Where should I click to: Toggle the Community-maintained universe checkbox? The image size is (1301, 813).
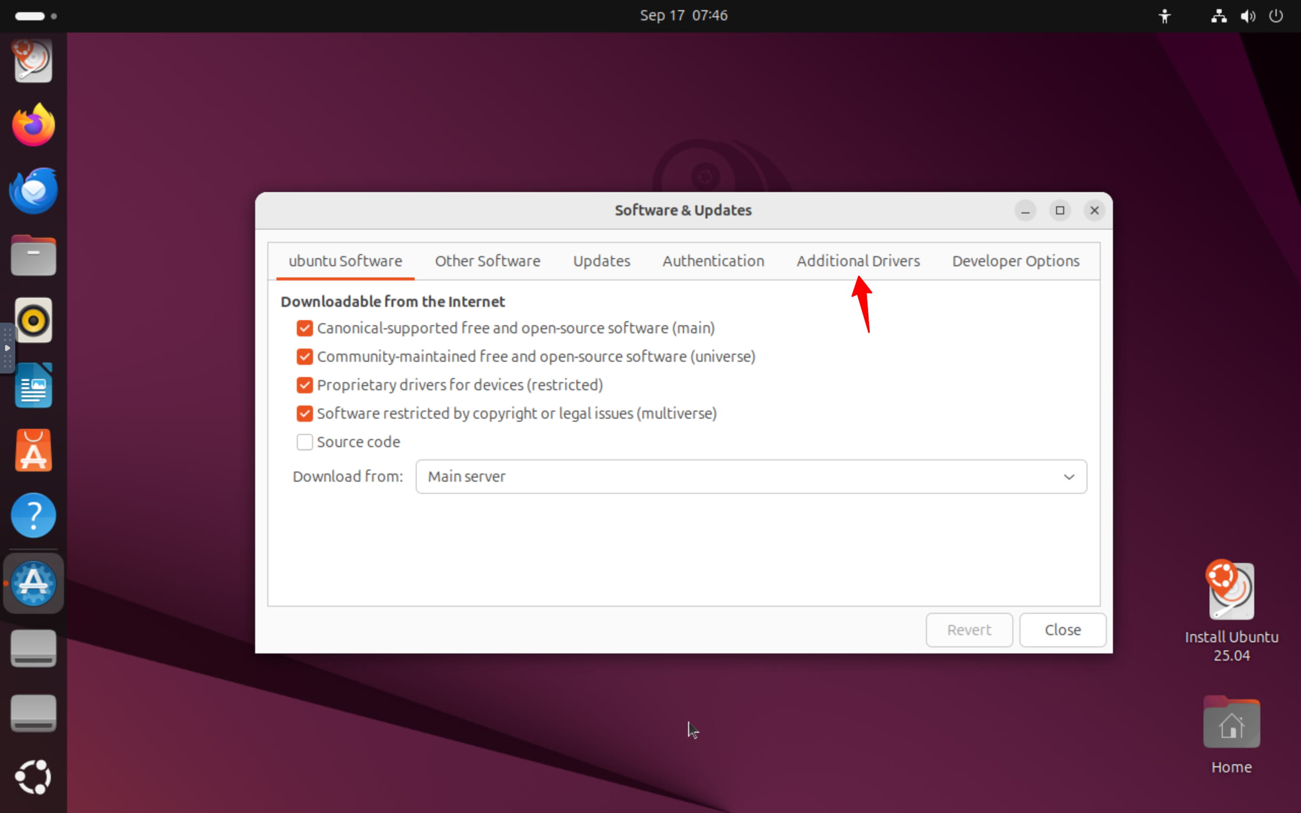305,357
